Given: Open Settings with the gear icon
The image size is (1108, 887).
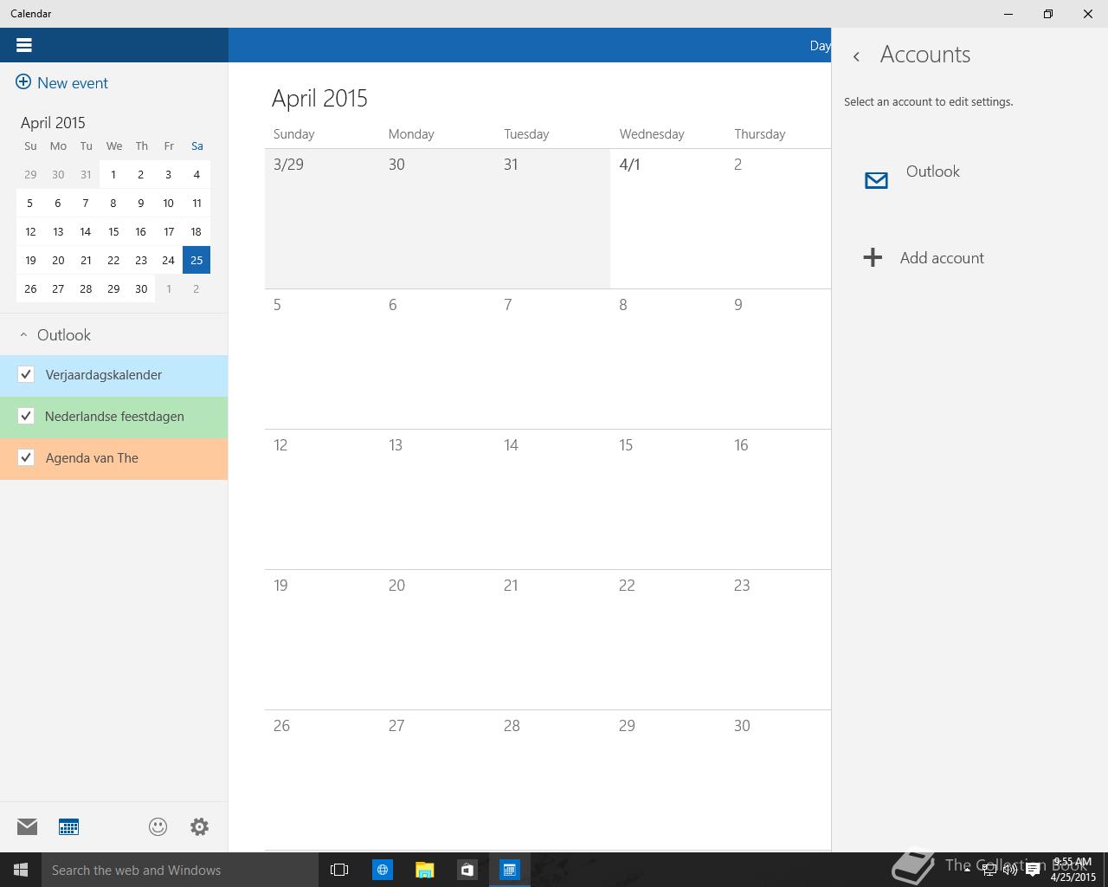Looking at the screenshot, I should point(199,826).
